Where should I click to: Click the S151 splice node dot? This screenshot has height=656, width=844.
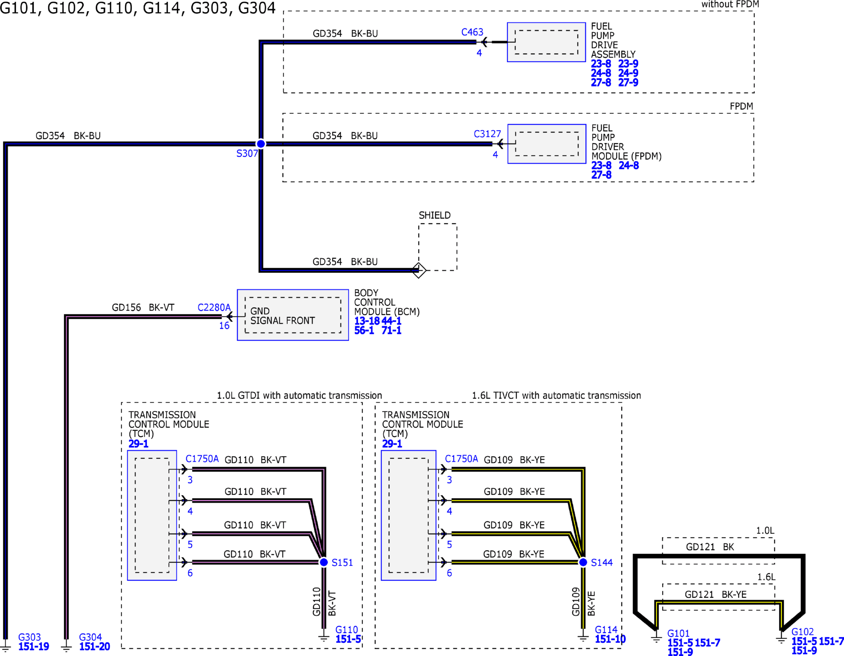[324, 562]
